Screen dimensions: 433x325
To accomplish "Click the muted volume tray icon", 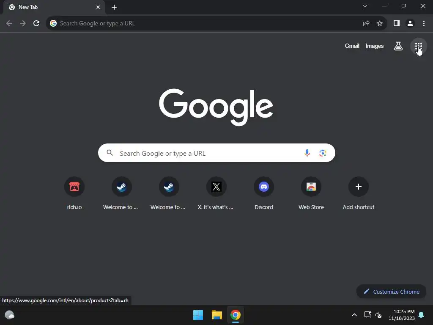I will (378, 315).
